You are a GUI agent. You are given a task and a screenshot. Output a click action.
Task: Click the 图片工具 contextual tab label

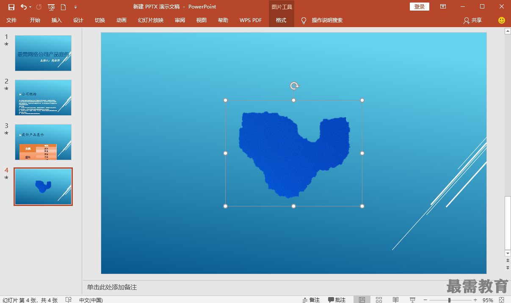282,7
